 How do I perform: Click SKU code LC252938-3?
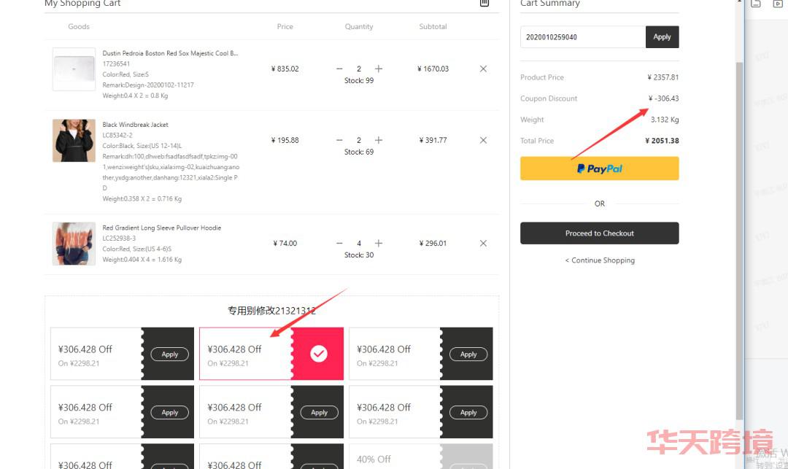pos(119,239)
